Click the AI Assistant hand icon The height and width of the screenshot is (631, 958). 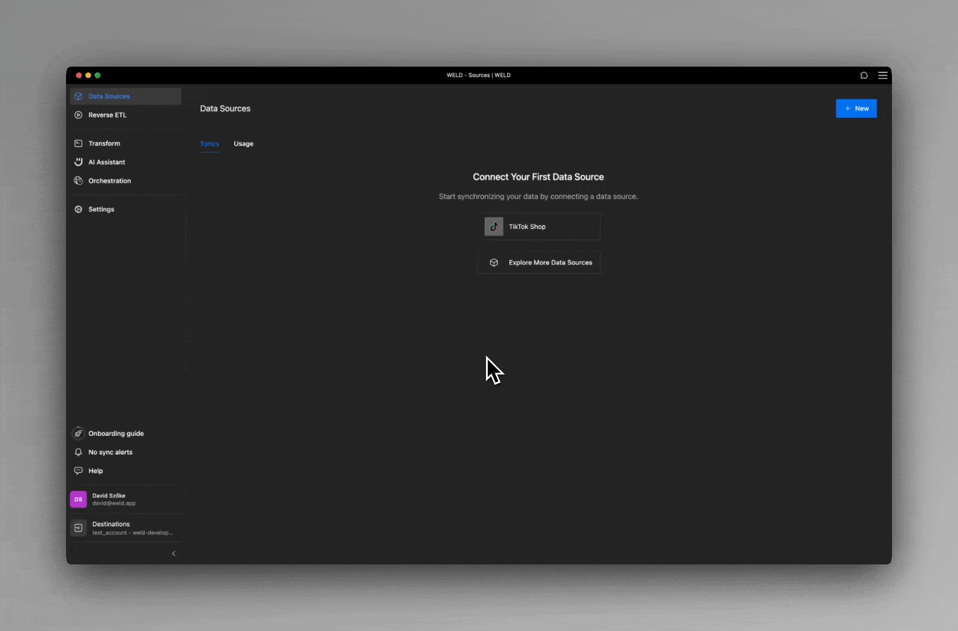tap(78, 162)
